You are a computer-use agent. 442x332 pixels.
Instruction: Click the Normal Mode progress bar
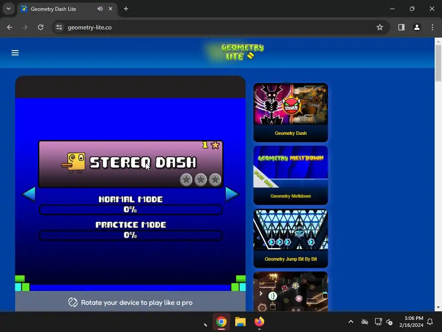(x=131, y=210)
